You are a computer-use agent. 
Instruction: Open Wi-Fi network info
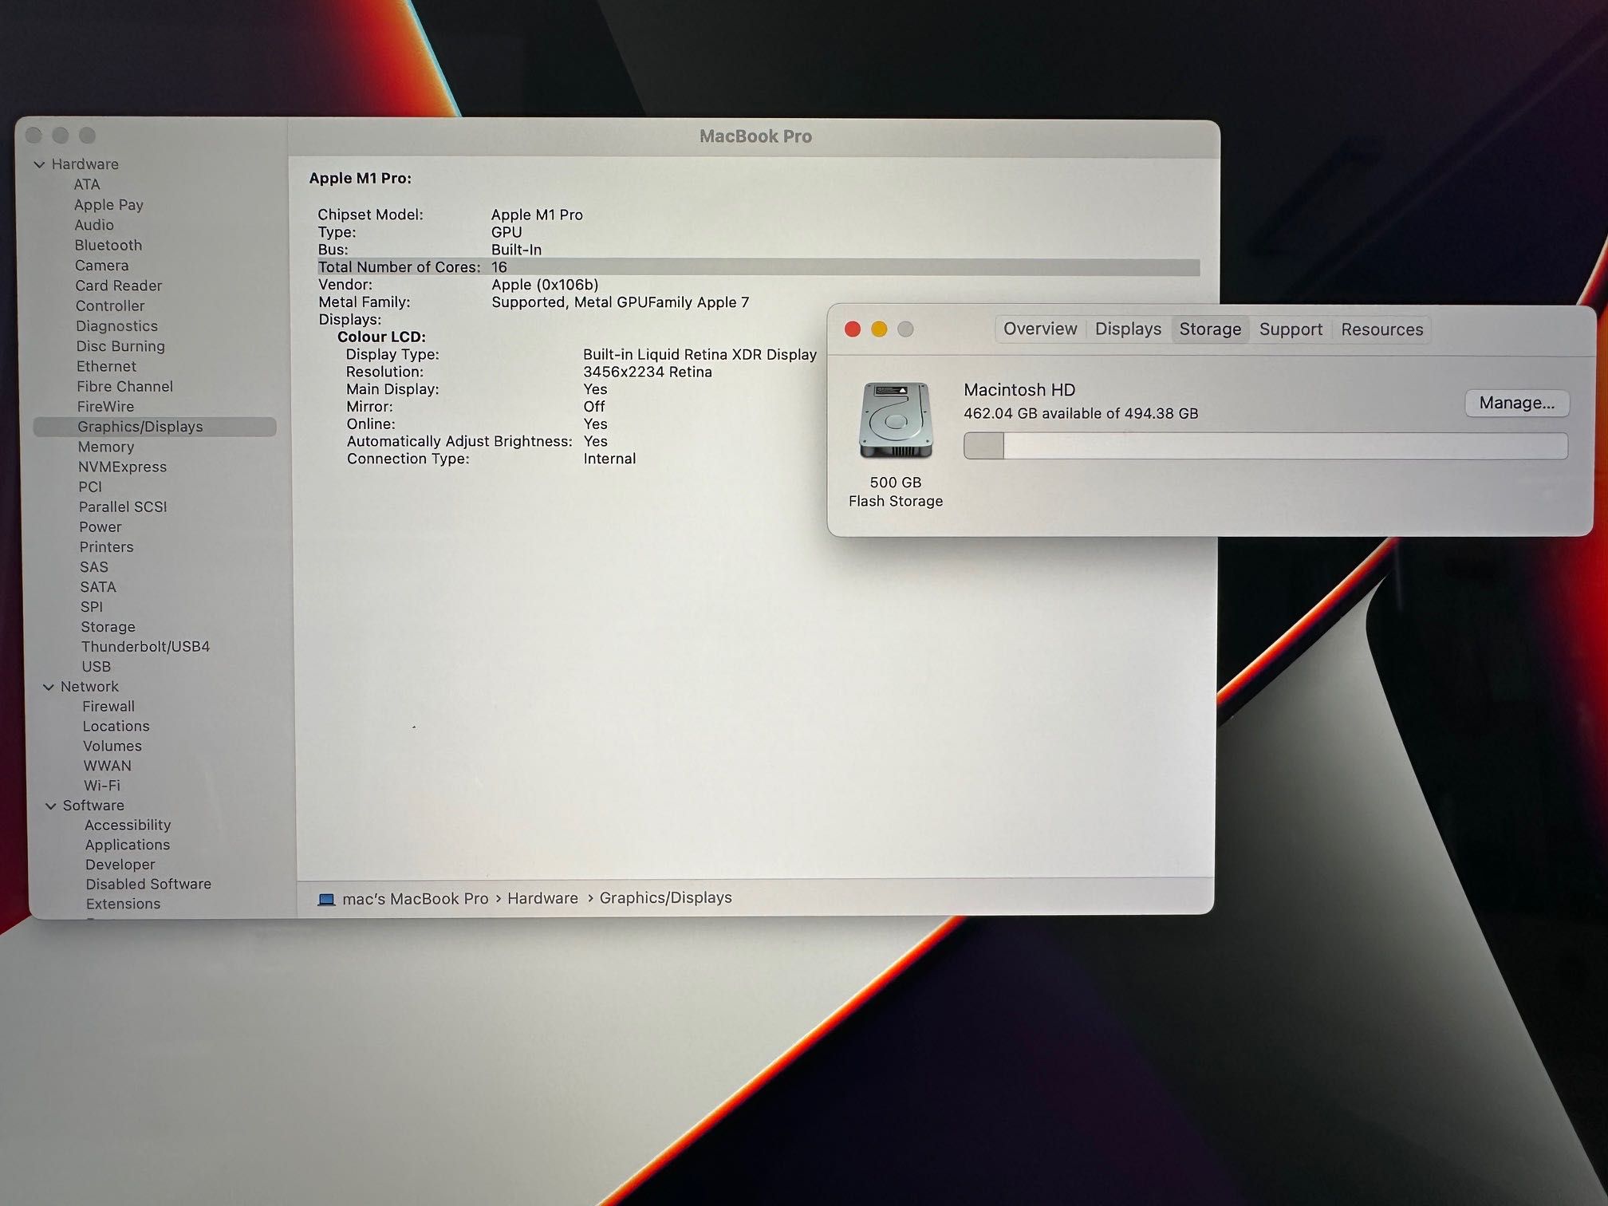tap(102, 786)
